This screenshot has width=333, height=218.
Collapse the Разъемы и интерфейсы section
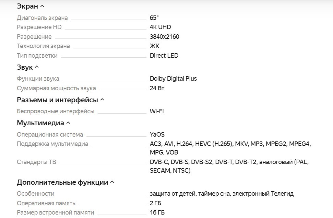click(x=102, y=100)
